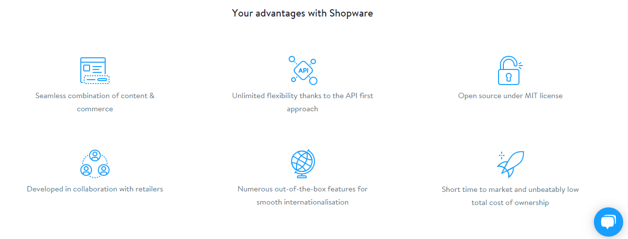Viewport: 628px width, 239px height.
Task: Select the 'total cost of ownership' line
Action: [x=510, y=203]
